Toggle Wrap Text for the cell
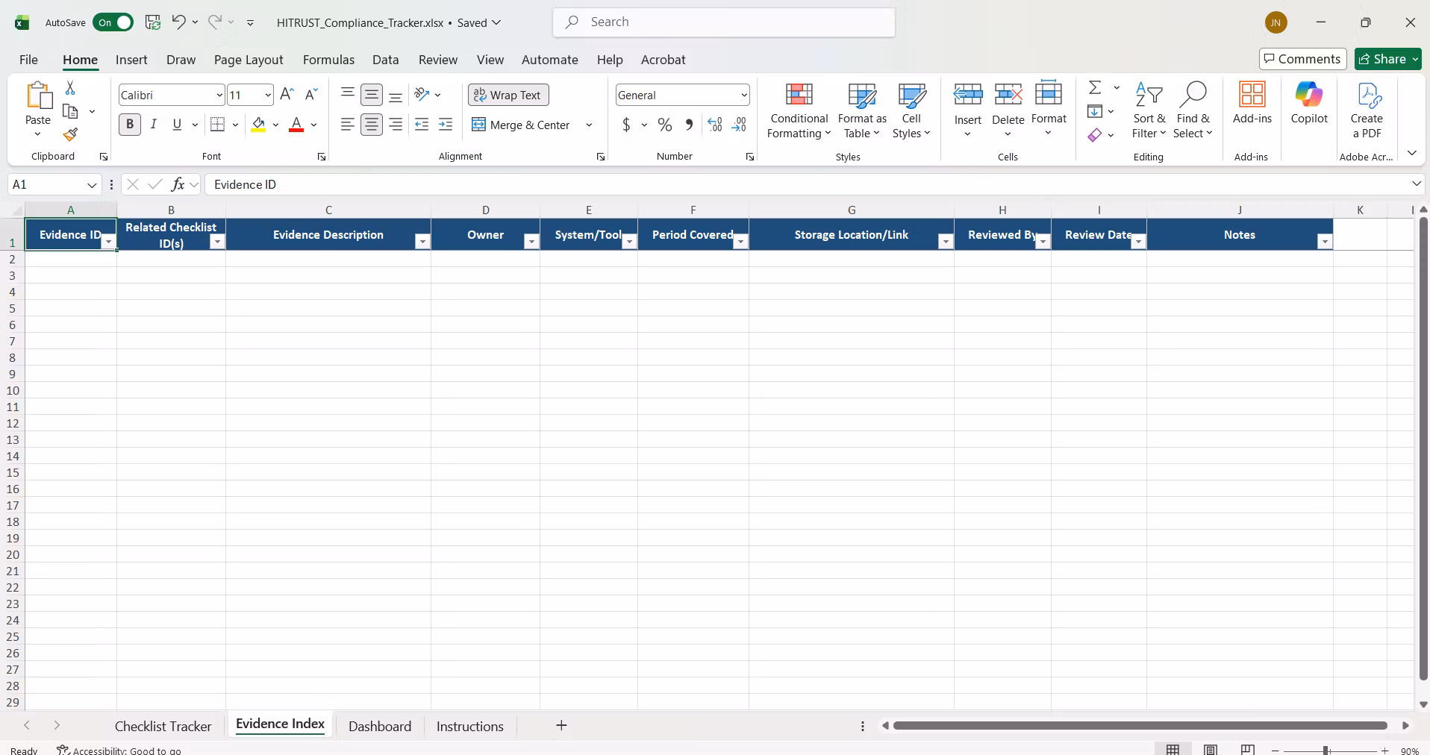This screenshot has width=1430, height=755. (508, 95)
